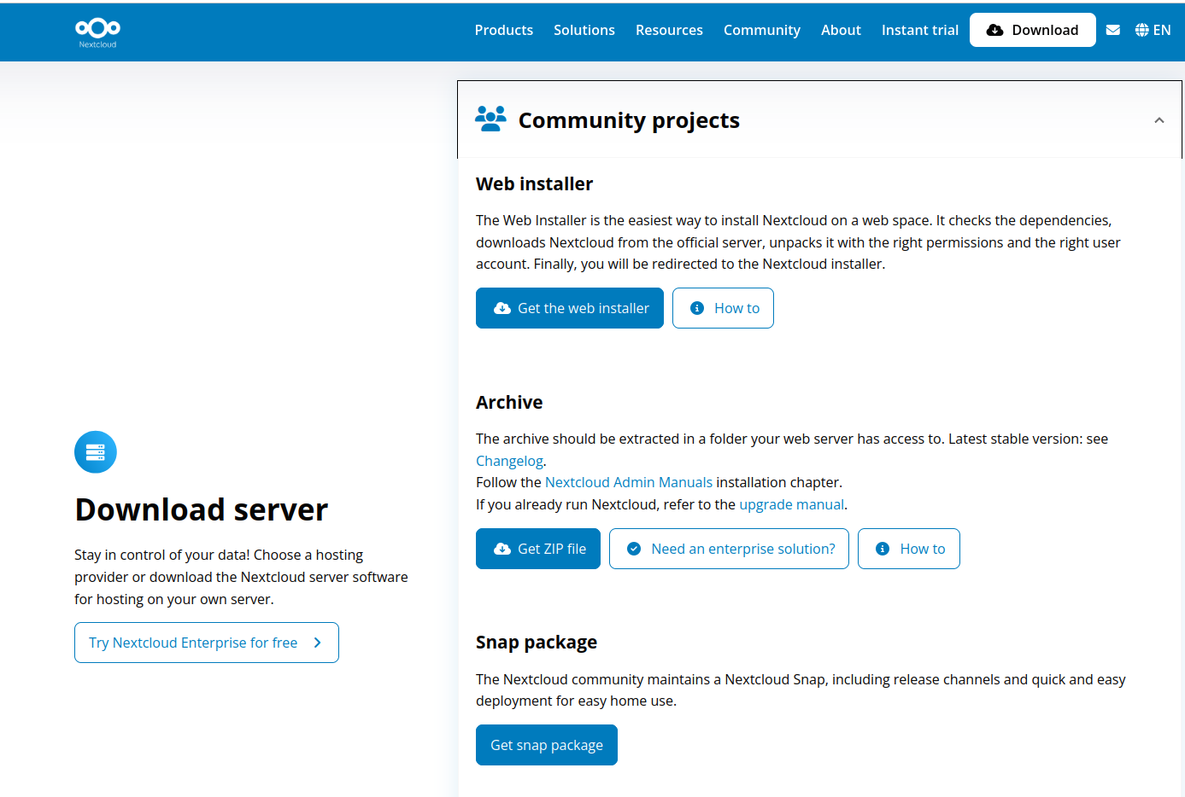This screenshot has height=797, width=1185.
Task: Open the About menu
Action: (841, 30)
